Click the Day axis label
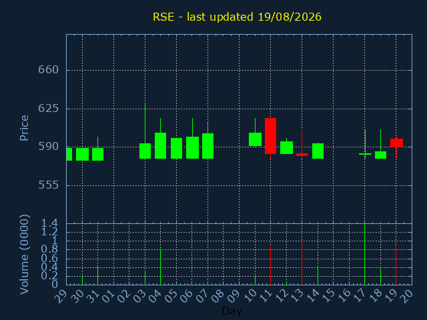Screen dimensions: 427x320 [x=232, y=311]
